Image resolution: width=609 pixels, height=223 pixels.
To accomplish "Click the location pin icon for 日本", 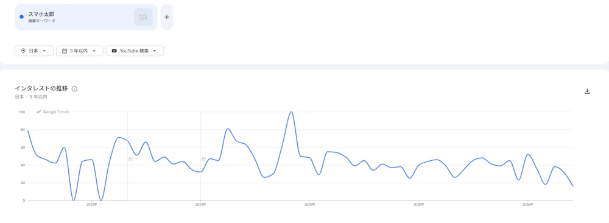I will point(23,51).
